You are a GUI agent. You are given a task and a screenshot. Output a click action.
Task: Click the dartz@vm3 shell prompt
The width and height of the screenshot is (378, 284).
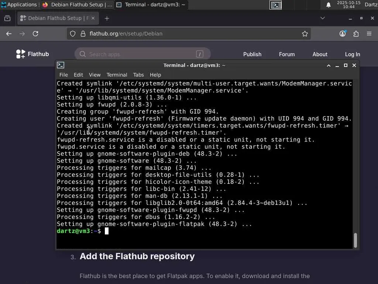[x=79, y=231]
